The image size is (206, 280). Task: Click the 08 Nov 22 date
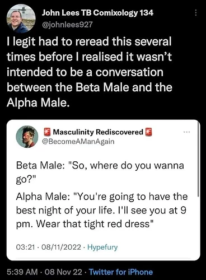tap(62, 272)
